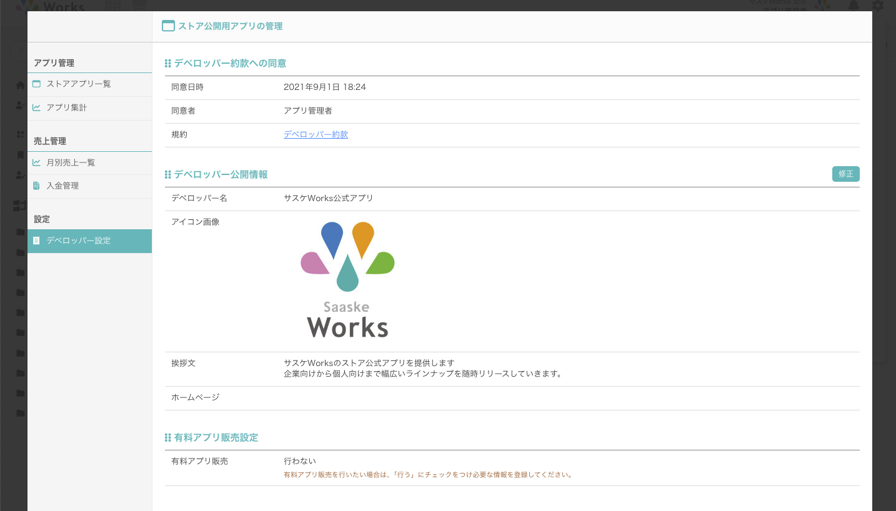896x511 pixels.
Task: Open 入金管理 menu item
Action: [89, 186]
